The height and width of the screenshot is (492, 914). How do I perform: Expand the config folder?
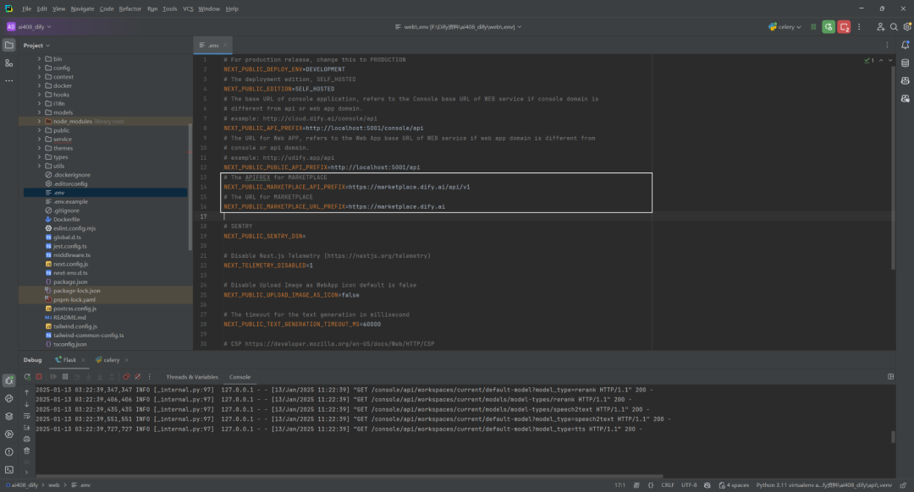click(39, 68)
